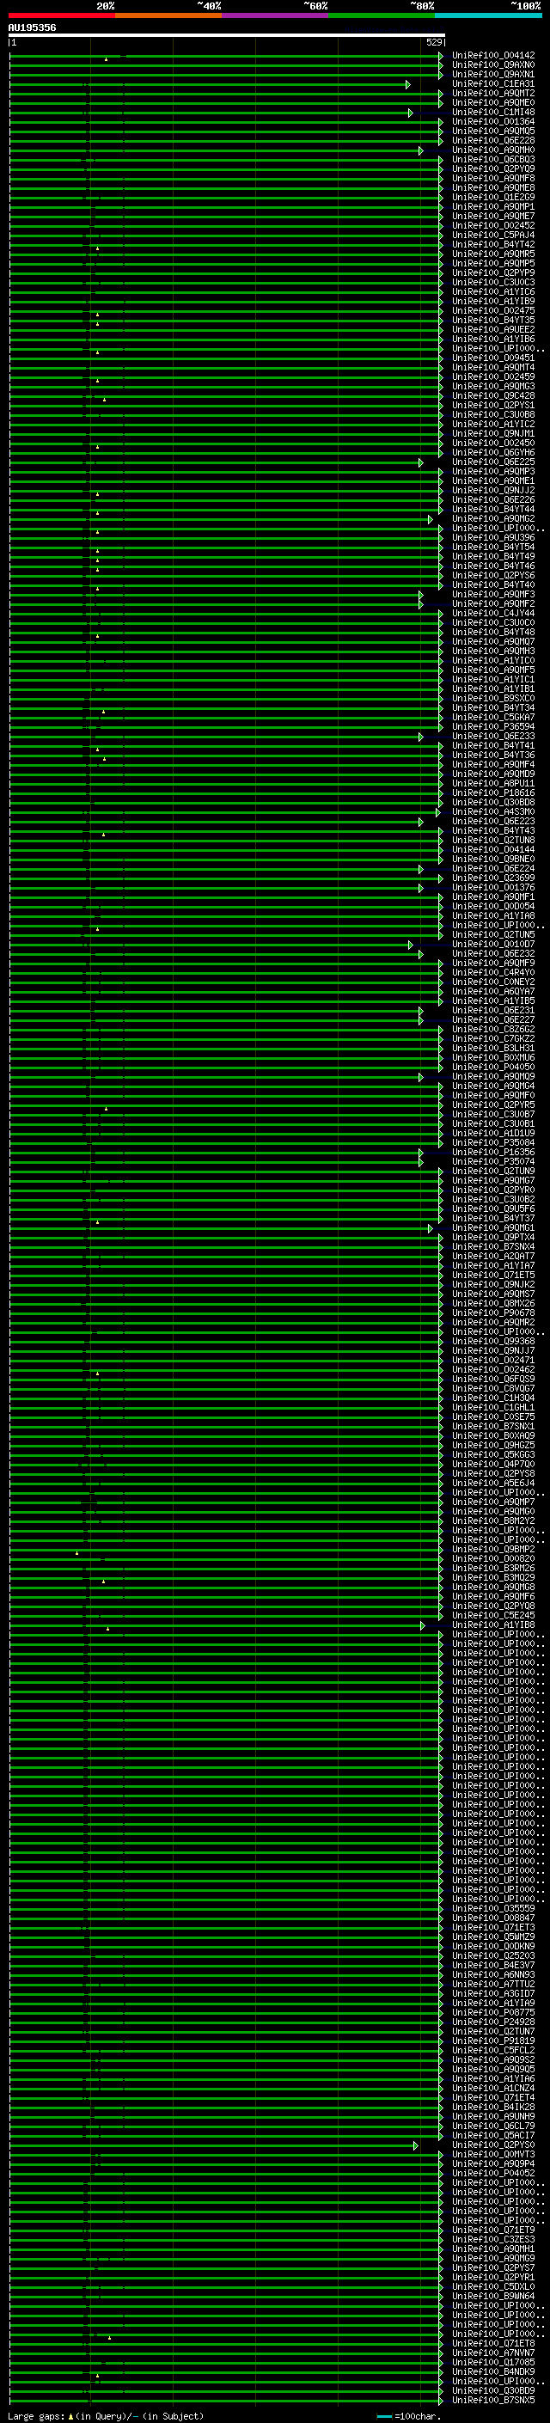This screenshot has width=550, height=2423.
Task: Open hit label UniRef100_Q6E228
Action: (493, 140)
